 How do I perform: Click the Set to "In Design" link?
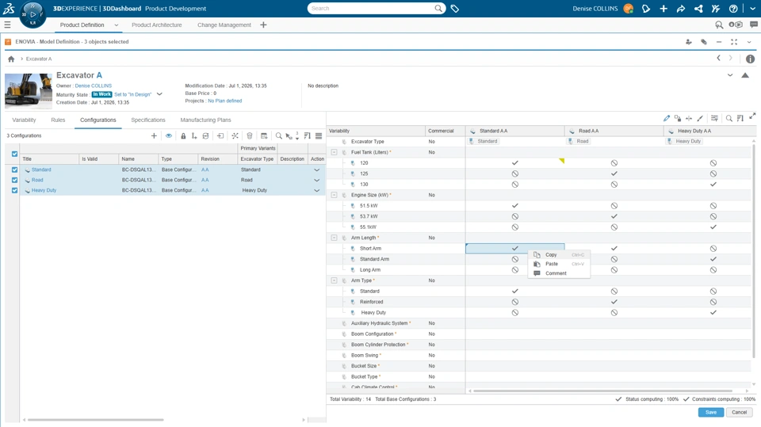(x=133, y=94)
